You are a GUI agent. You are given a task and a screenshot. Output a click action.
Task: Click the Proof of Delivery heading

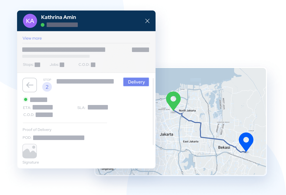click(37, 129)
